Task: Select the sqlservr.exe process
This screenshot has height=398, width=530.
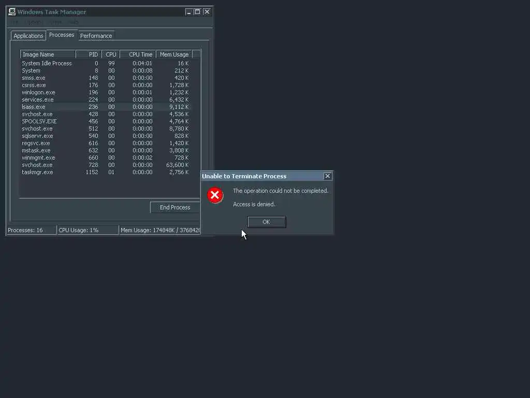Action: (106, 136)
